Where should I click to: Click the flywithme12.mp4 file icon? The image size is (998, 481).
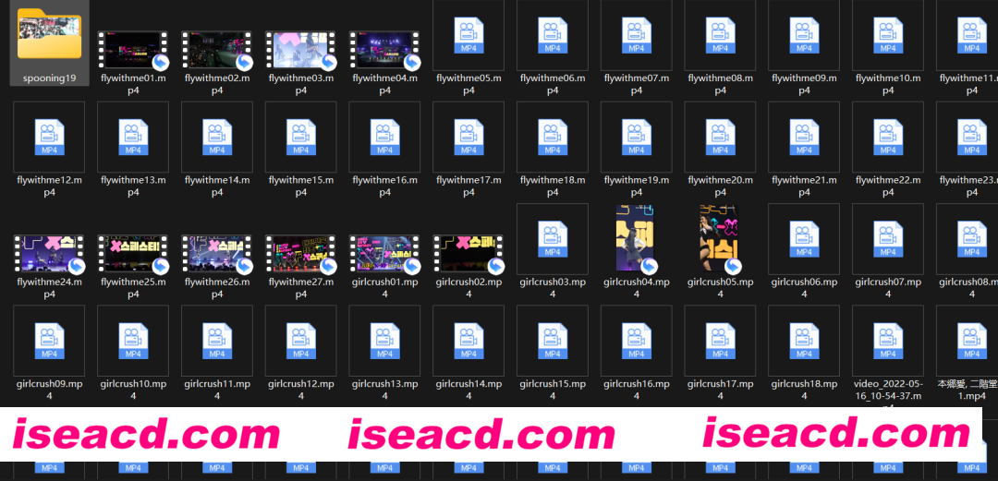click(x=50, y=137)
